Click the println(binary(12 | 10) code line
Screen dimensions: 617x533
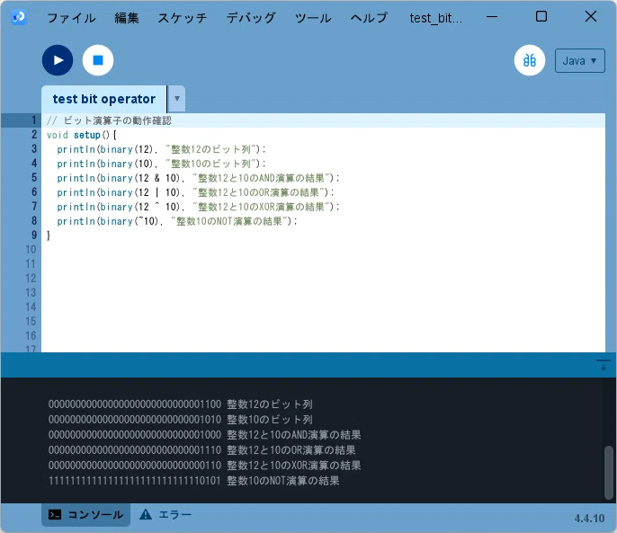195,192
